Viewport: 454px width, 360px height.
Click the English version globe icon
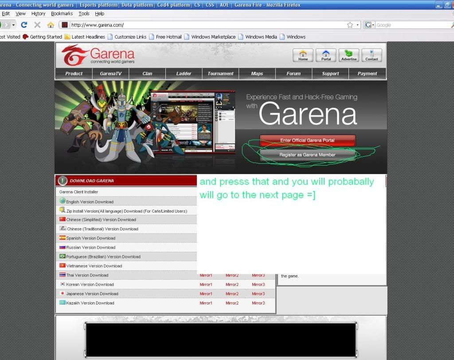[62, 201]
